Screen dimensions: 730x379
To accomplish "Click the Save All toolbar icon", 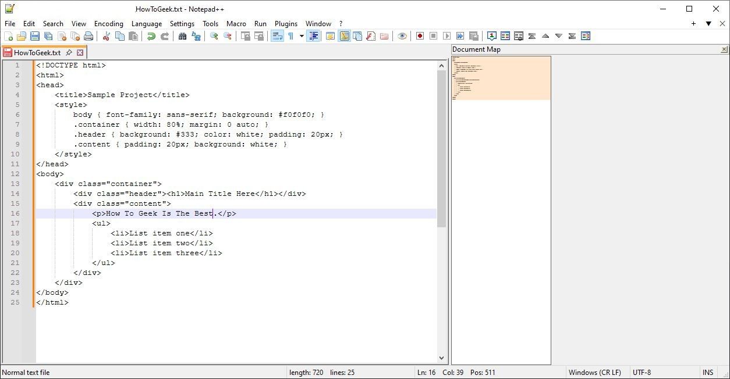I will tap(48, 36).
